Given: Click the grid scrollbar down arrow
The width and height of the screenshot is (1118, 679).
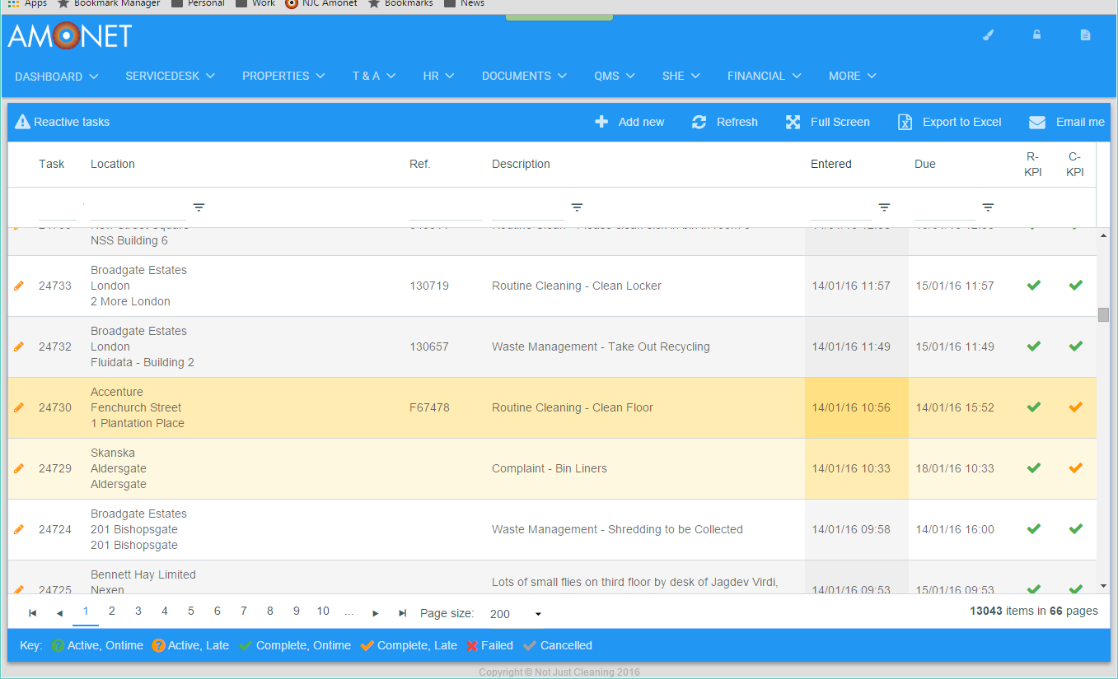Looking at the screenshot, I should pos(1104,586).
